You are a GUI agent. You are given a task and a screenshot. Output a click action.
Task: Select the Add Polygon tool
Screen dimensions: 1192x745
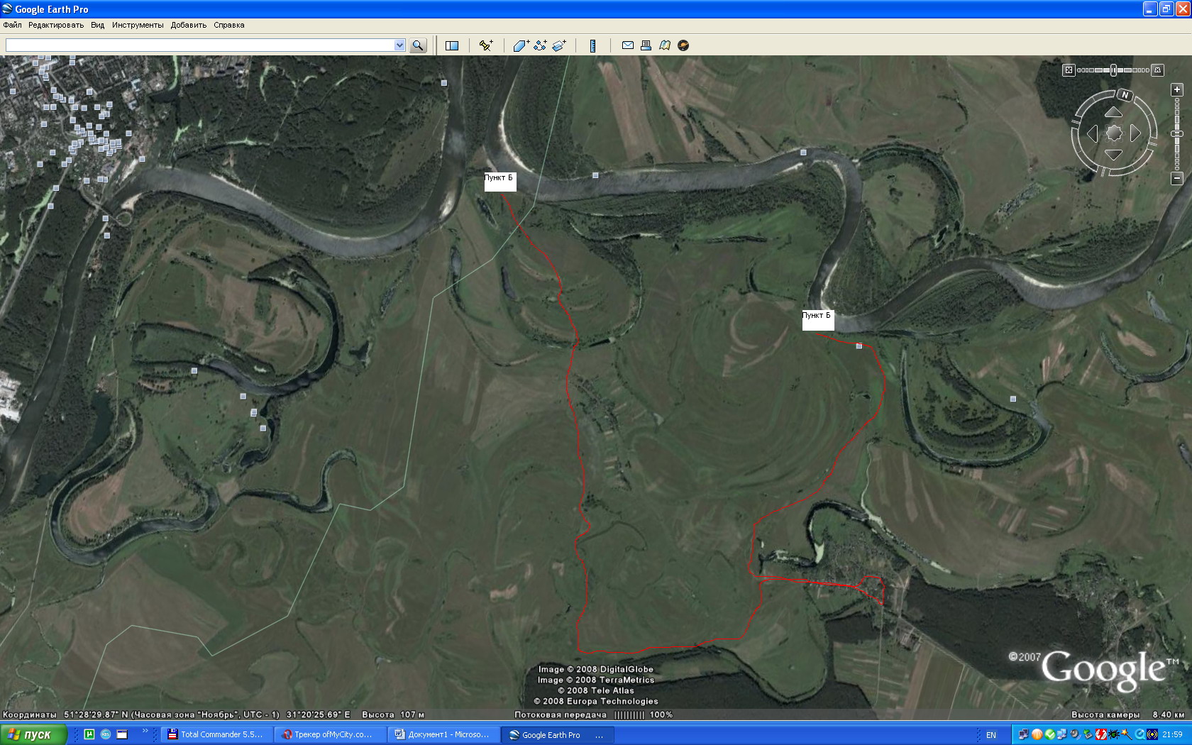tap(521, 45)
